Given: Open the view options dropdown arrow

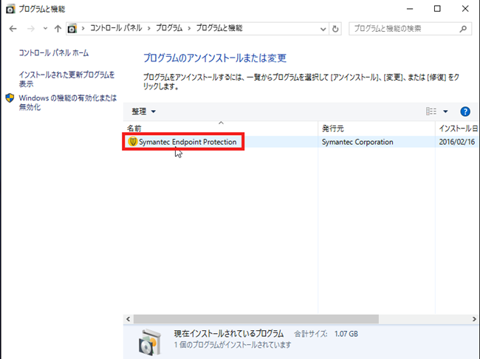Looking at the screenshot, I should 445,112.
